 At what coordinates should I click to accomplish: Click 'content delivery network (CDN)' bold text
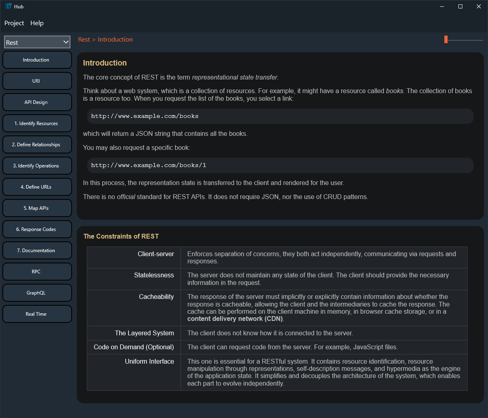coord(235,319)
